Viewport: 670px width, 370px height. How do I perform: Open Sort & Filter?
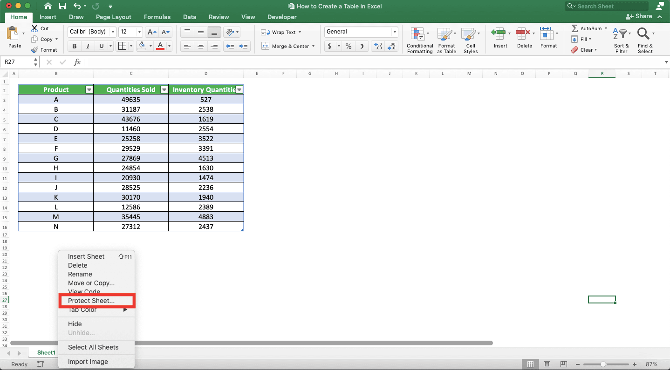coord(622,40)
